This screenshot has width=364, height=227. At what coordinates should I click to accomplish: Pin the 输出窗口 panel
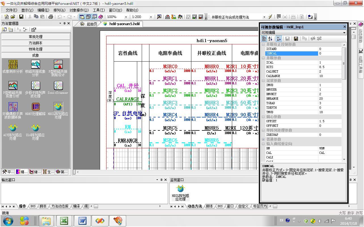click(x=161, y=180)
